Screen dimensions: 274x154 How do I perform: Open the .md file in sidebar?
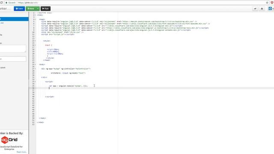(2, 23)
